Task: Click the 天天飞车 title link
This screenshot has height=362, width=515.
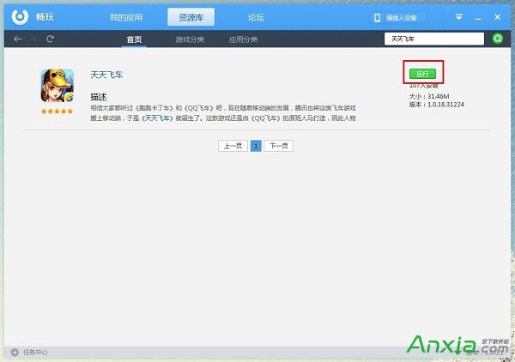Action: 106,75
